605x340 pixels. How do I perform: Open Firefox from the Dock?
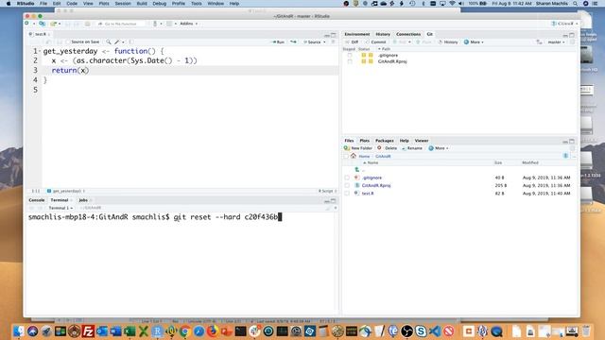[213, 331]
